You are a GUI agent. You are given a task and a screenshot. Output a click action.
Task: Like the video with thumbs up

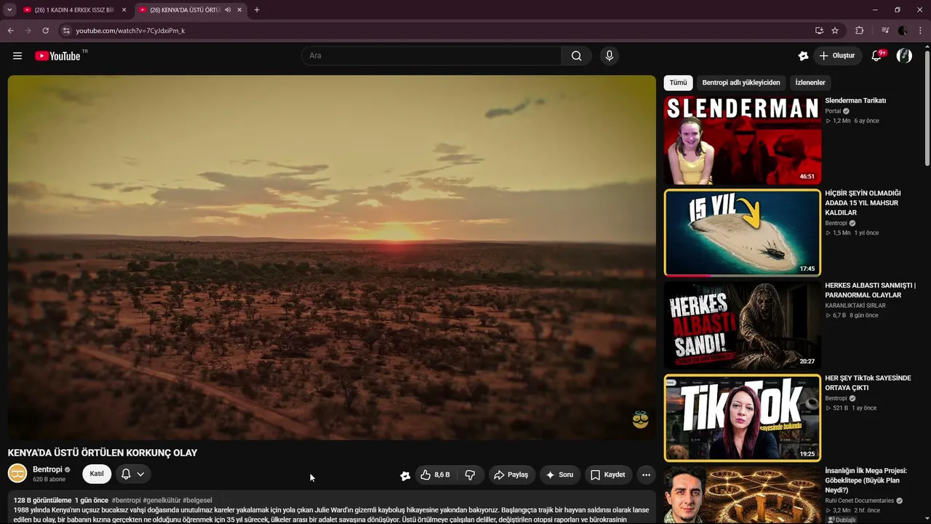coord(435,475)
